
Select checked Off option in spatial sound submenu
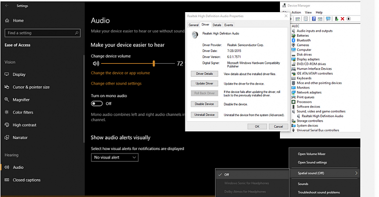tap(252, 174)
